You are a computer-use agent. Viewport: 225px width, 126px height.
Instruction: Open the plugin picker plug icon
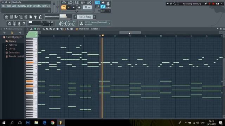tap(35, 17)
